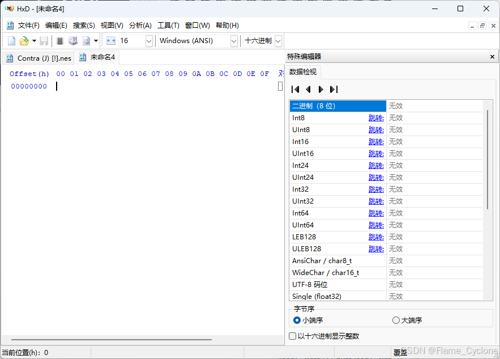Screen dimensions: 500x359
Task: Open the Windows (ANSI) encoding dropdown
Action: coord(234,40)
